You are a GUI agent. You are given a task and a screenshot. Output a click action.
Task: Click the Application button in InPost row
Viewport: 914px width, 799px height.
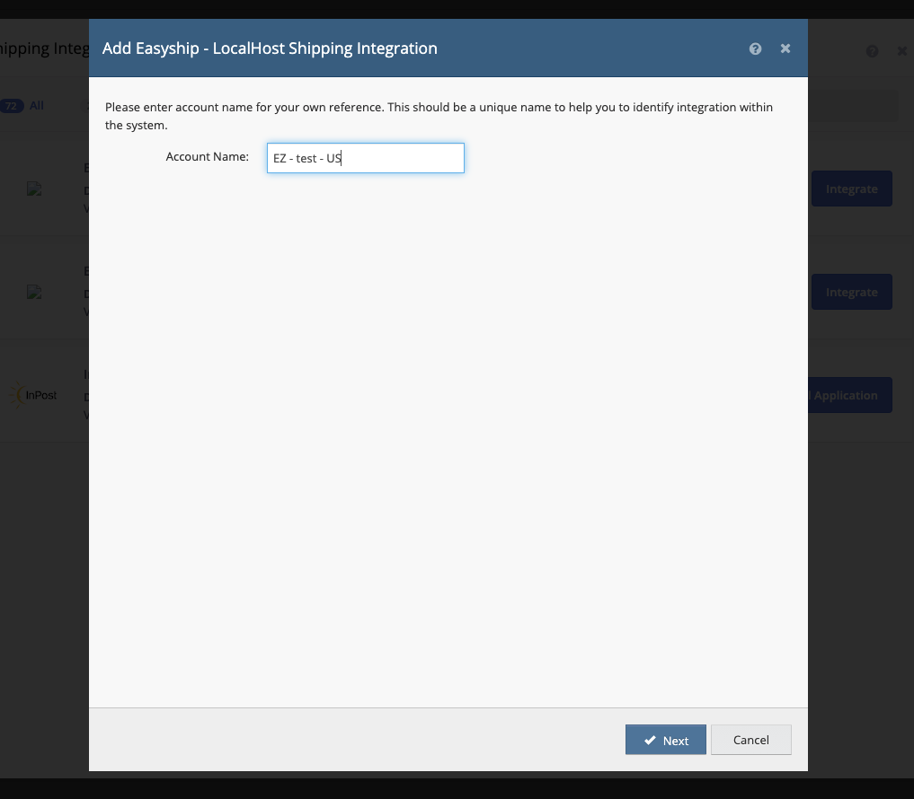coord(850,395)
